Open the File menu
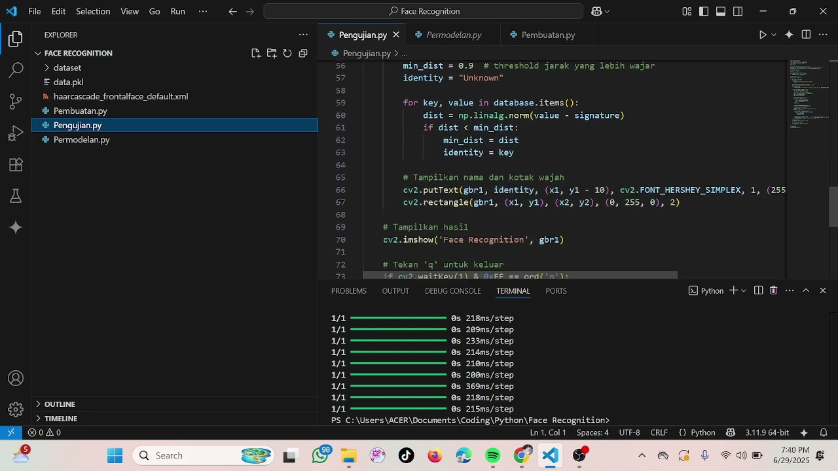 [35, 11]
